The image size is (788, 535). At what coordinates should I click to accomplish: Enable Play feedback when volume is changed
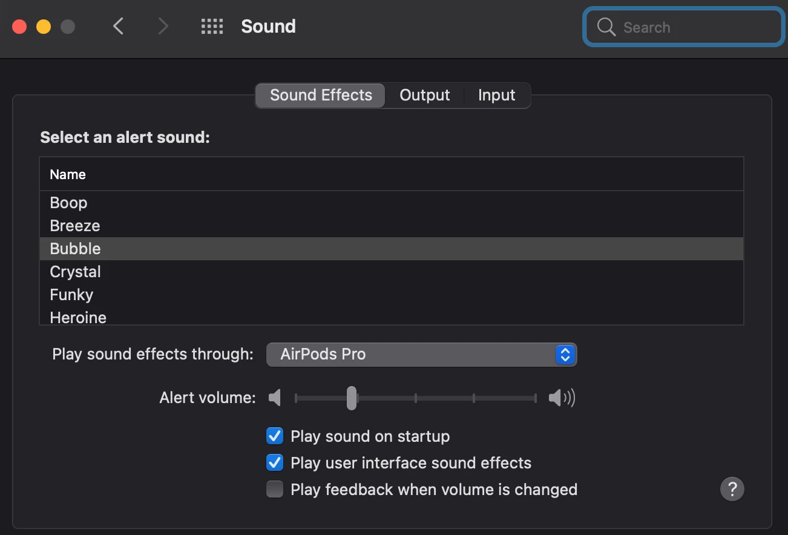click(x=275, y=489)
